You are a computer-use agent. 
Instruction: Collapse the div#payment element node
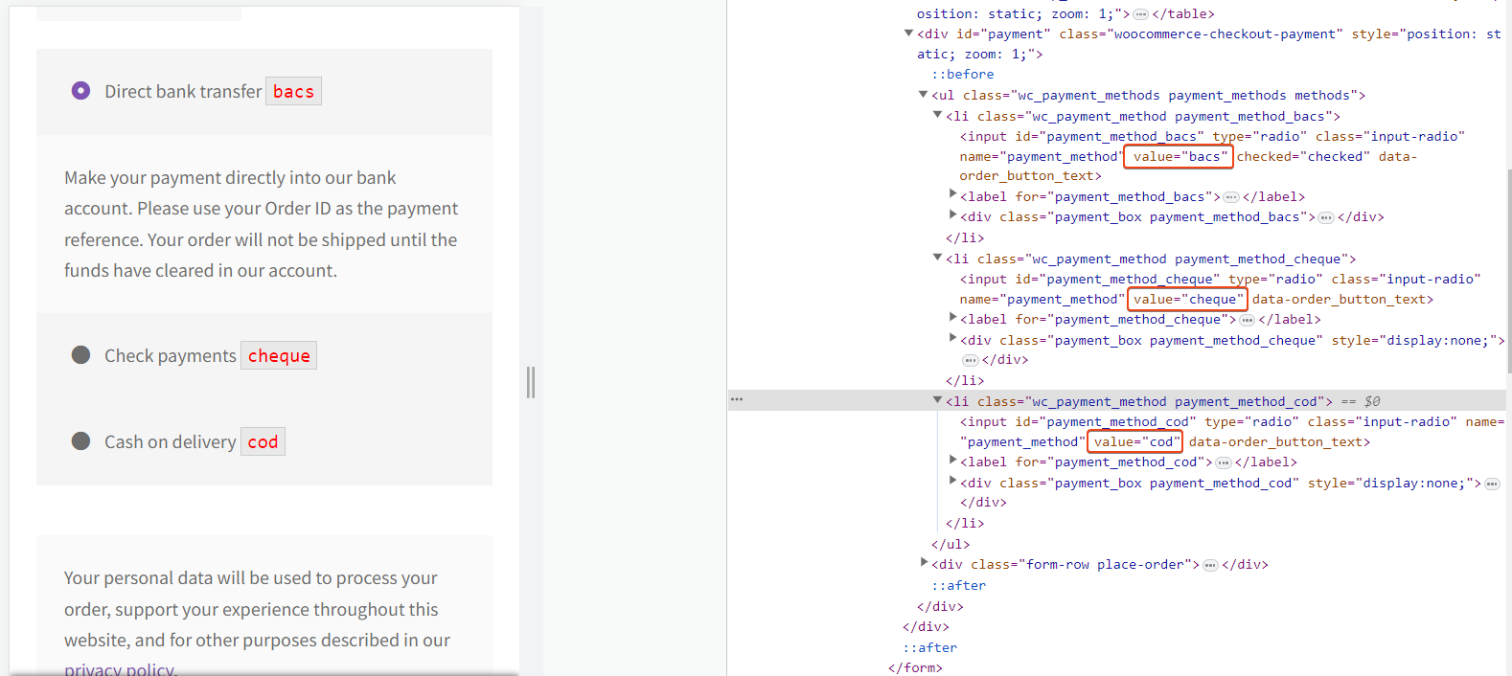pyautogui.click(x=908, y=34)
